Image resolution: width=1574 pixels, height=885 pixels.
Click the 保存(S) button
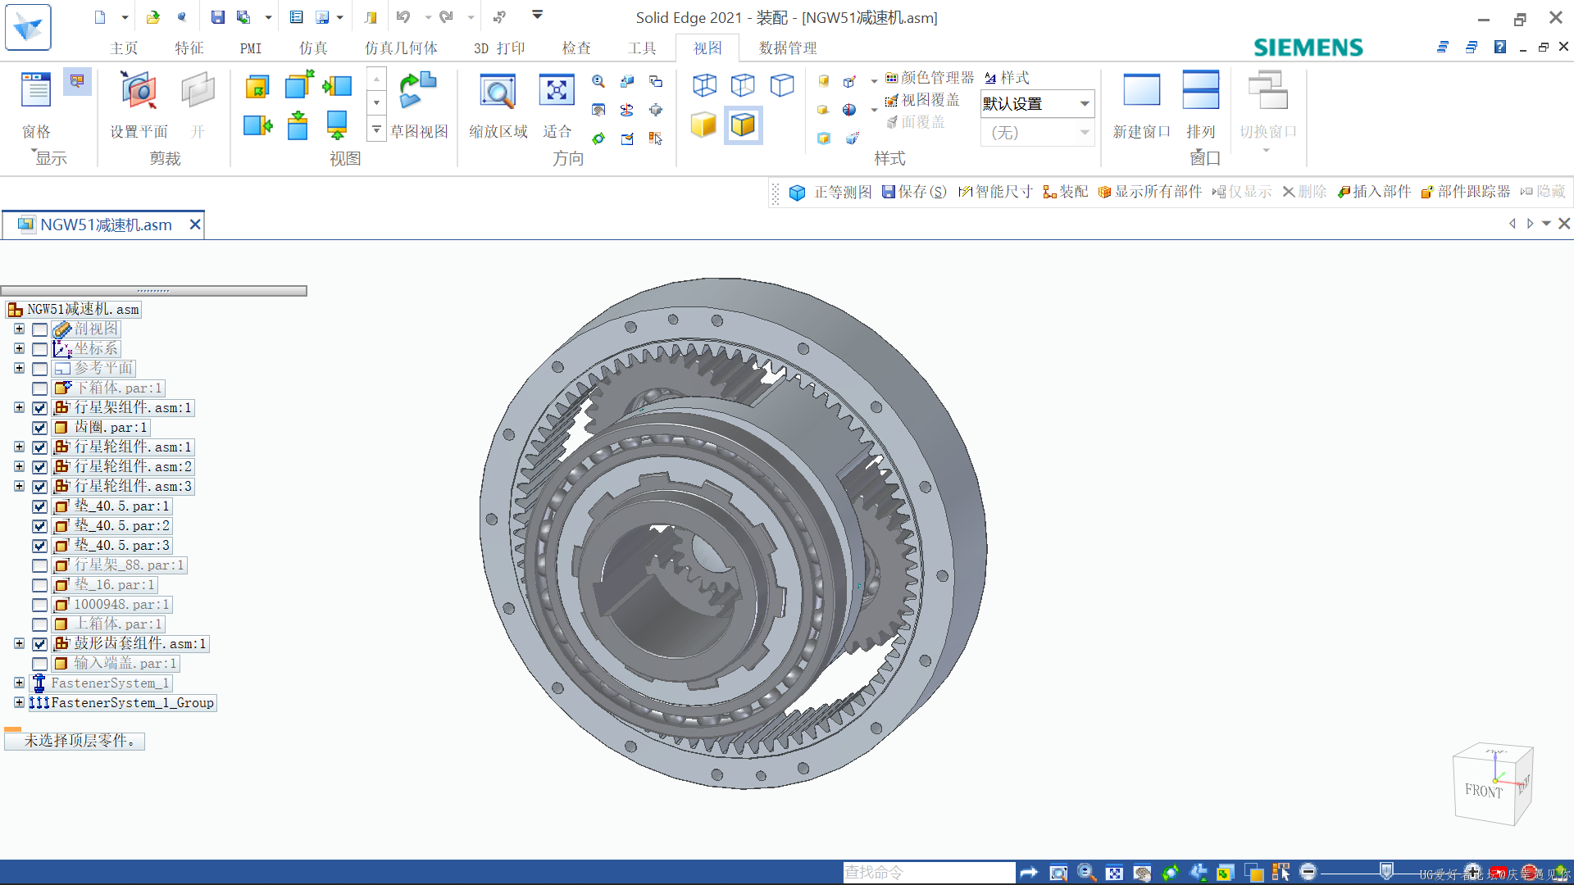[914, 192]
